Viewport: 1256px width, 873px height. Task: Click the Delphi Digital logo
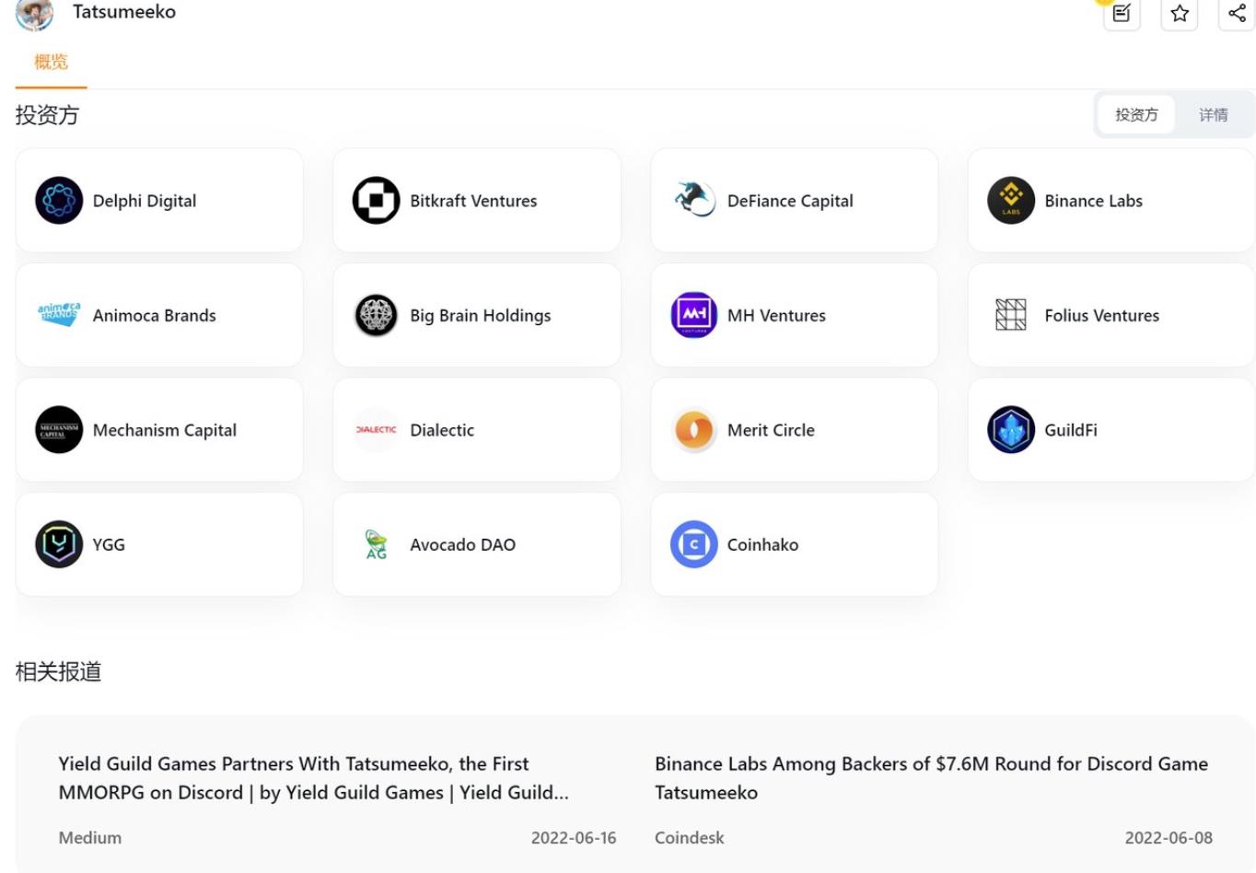point(59,201)
